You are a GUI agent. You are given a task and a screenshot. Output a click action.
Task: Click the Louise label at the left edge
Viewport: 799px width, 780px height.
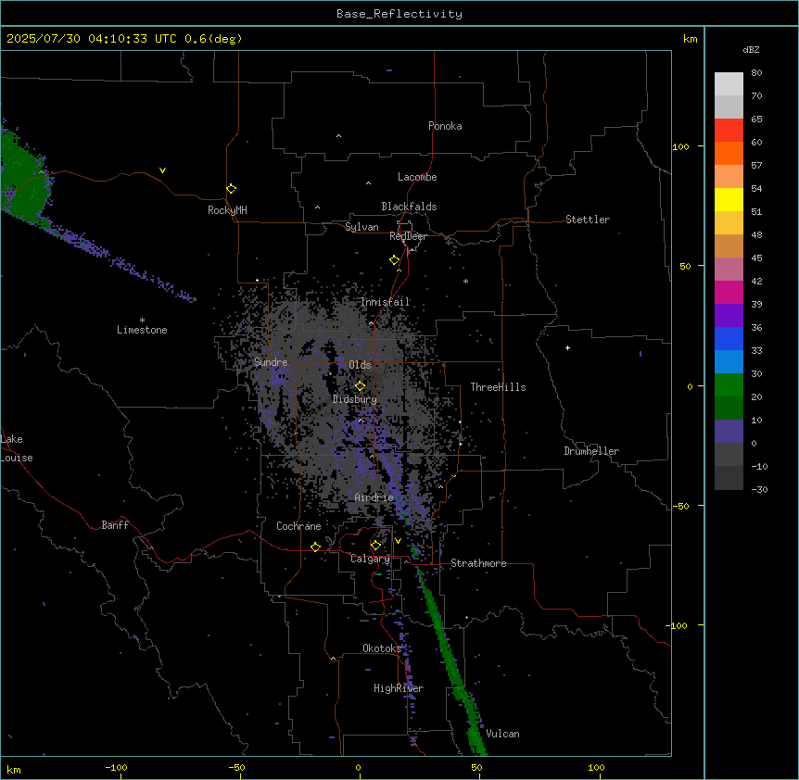17,458
